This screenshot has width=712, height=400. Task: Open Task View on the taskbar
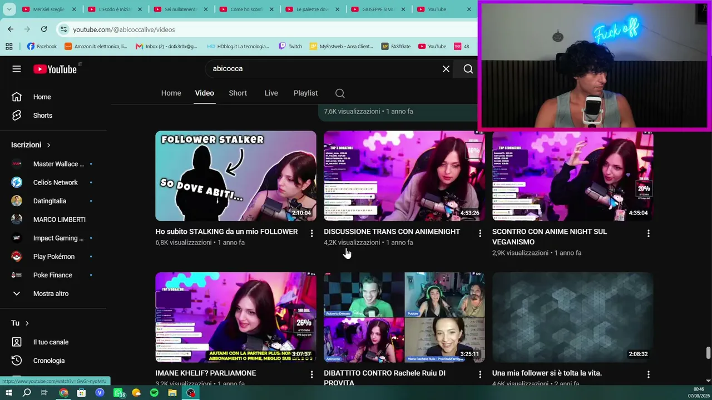pos(44,393)
